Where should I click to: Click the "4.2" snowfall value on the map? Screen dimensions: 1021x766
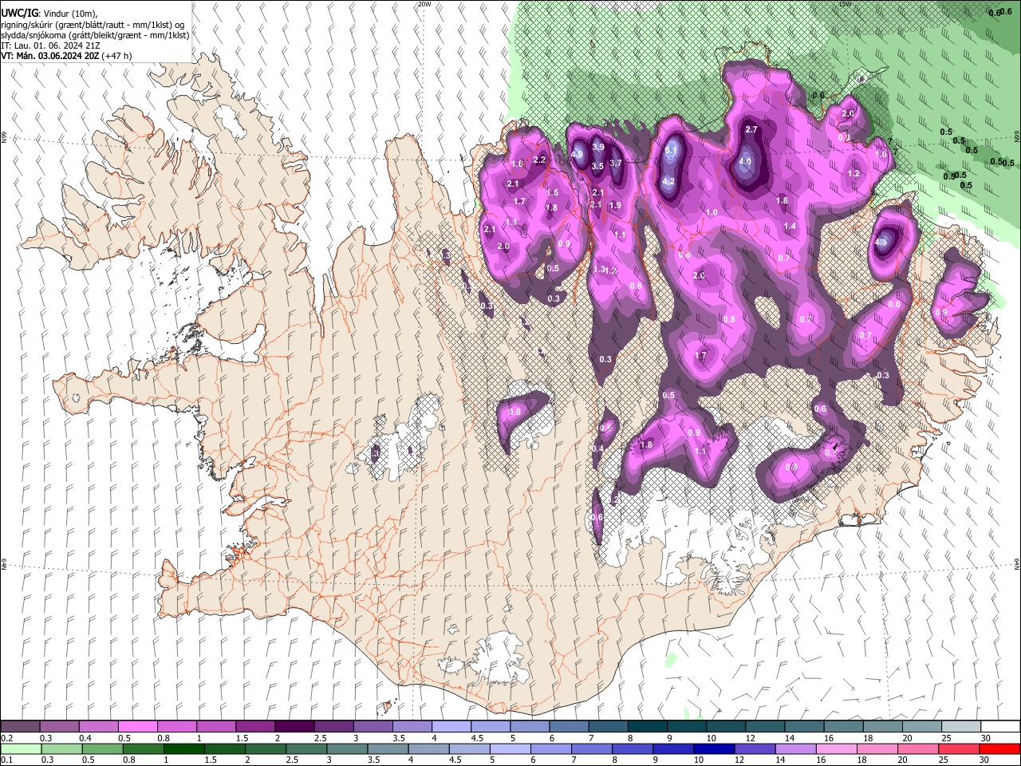coord(669,181)
